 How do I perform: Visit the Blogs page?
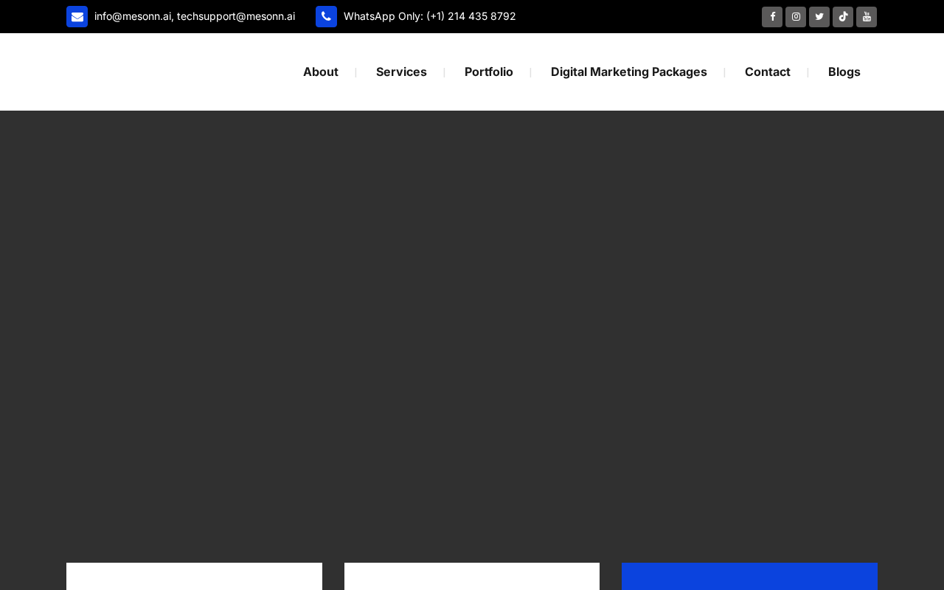pyautogui.click(x=844, y=72)
